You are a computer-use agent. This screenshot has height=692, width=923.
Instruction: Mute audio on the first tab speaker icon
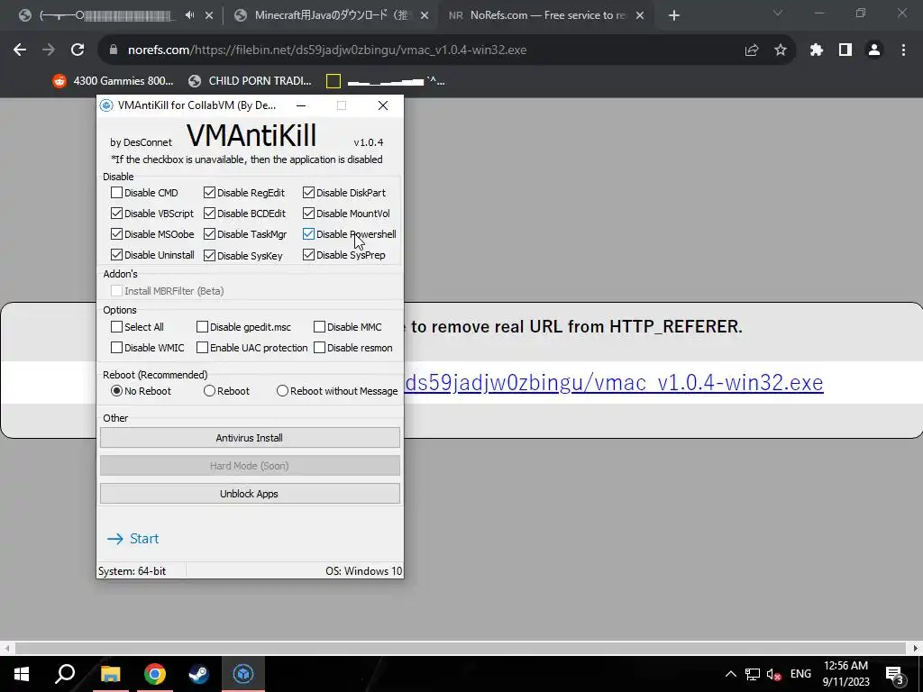189,15
